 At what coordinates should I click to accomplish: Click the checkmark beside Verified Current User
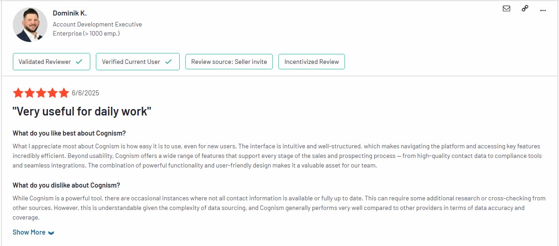168,62
